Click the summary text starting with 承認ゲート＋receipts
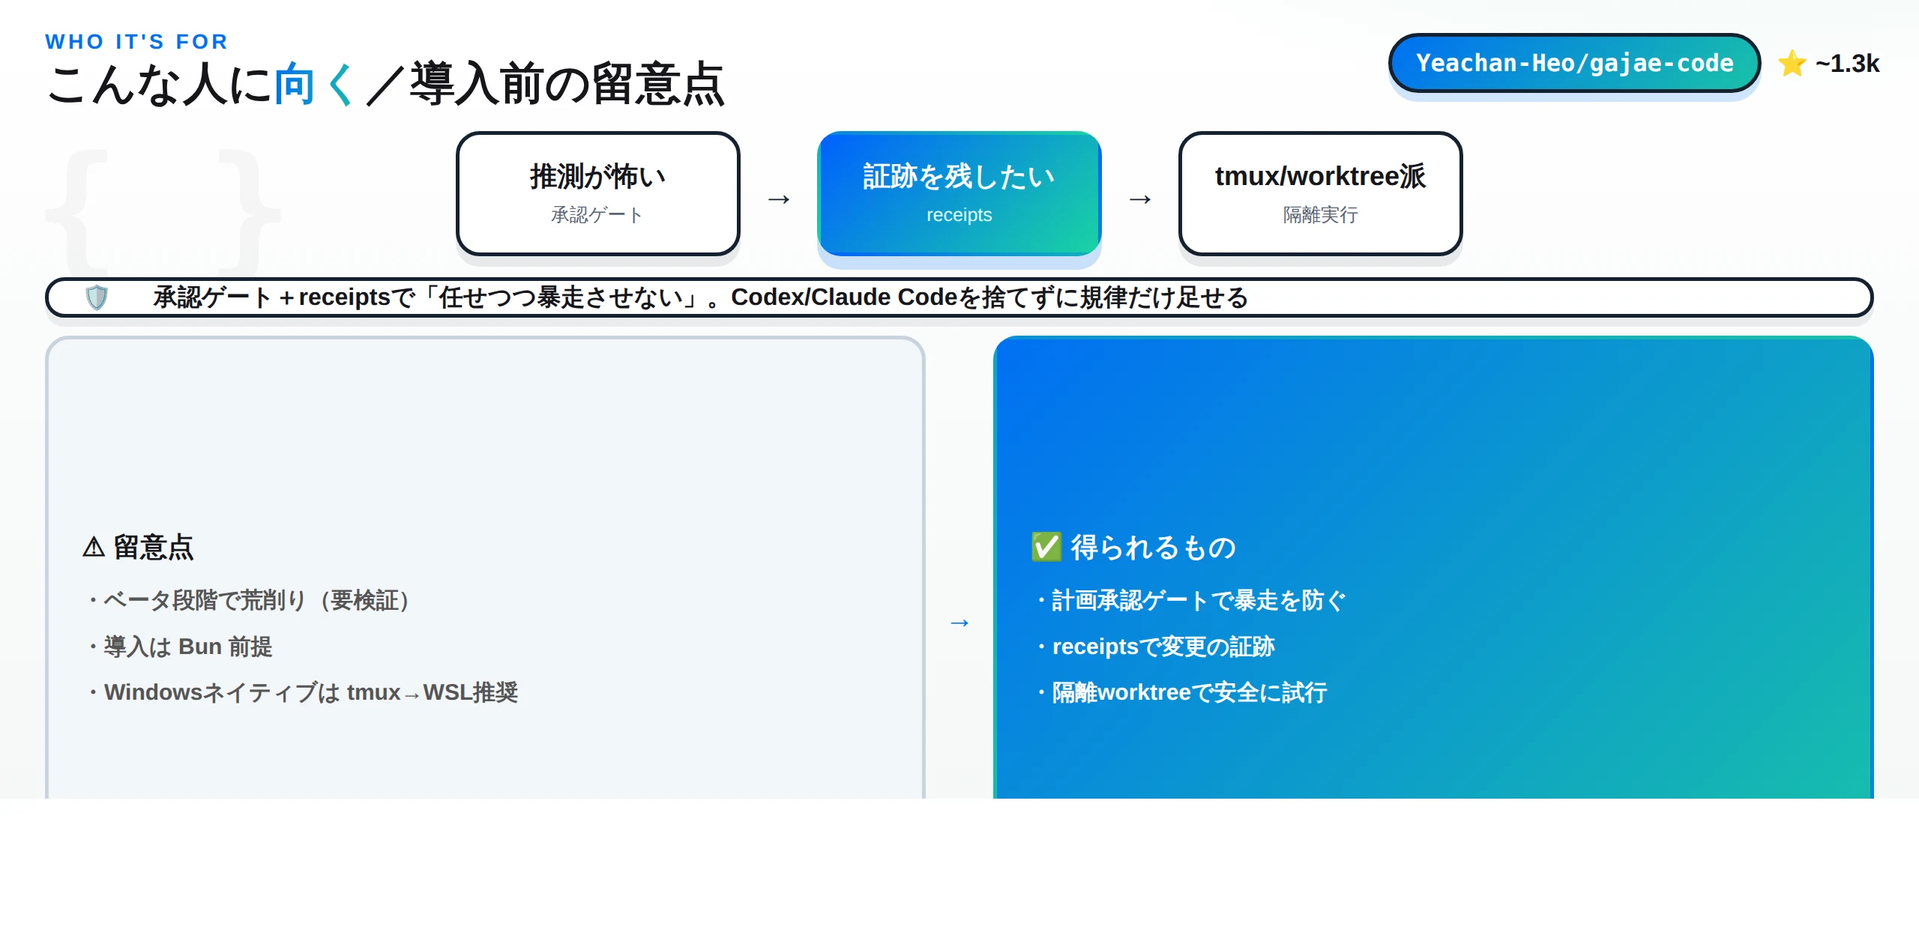This screenshot has height=929, width=1919. 701,297
